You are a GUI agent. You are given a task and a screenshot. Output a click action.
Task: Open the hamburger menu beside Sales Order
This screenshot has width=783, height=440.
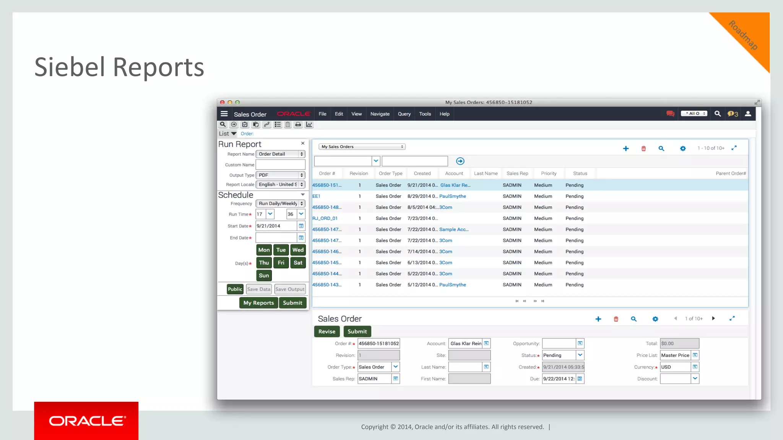coord(224,114)
